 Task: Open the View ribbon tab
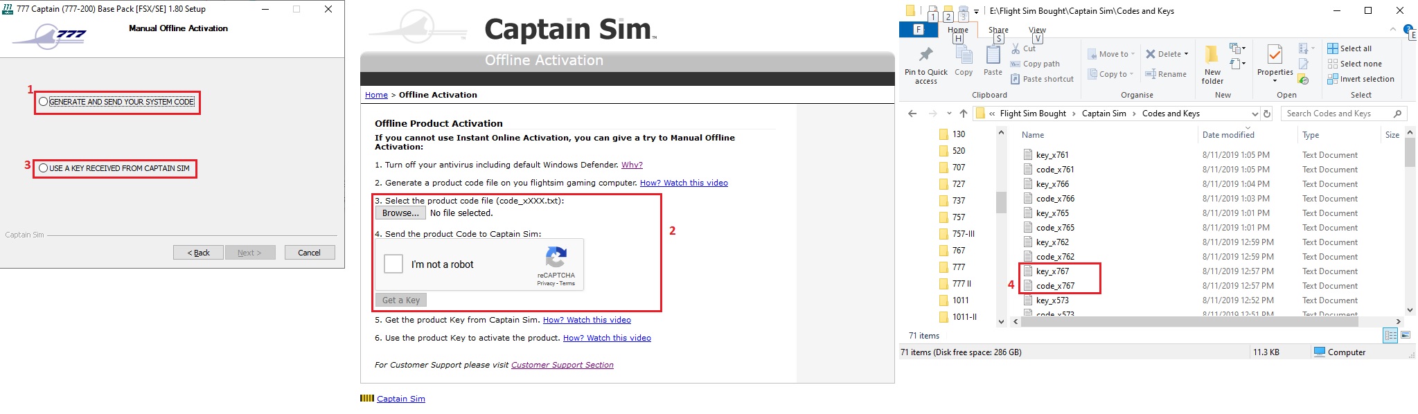coord(1037,30)
